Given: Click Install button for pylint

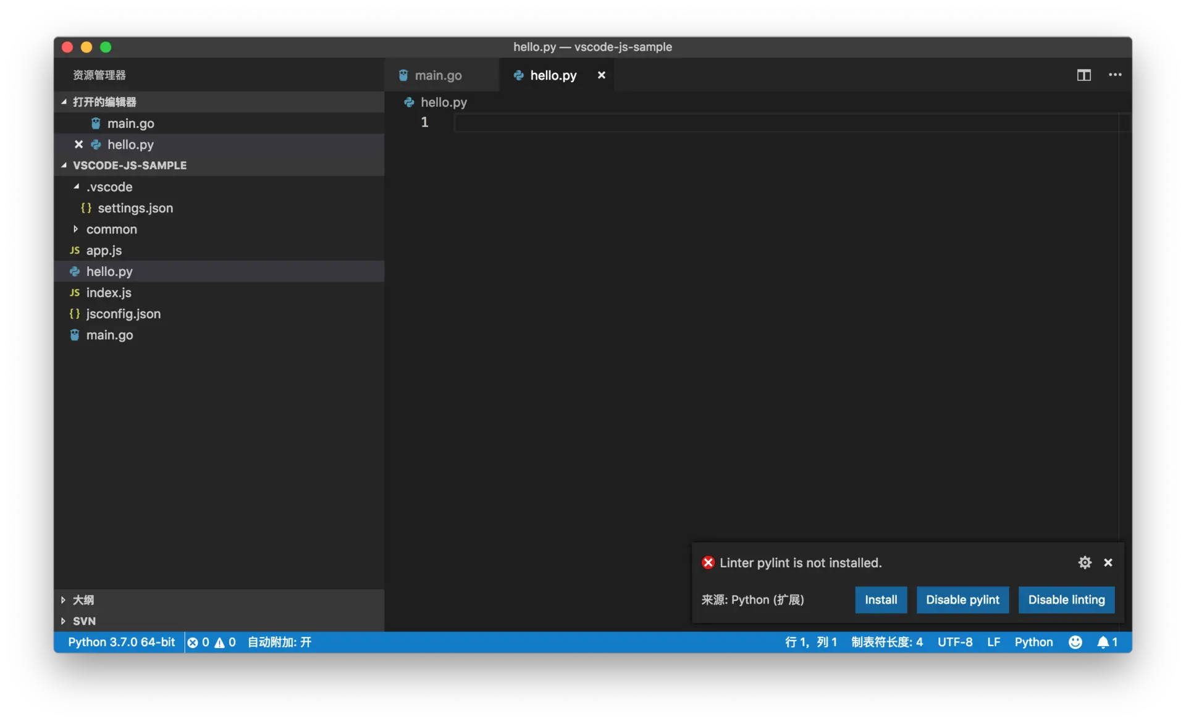Looking at the screenshot, I should 880,599.
